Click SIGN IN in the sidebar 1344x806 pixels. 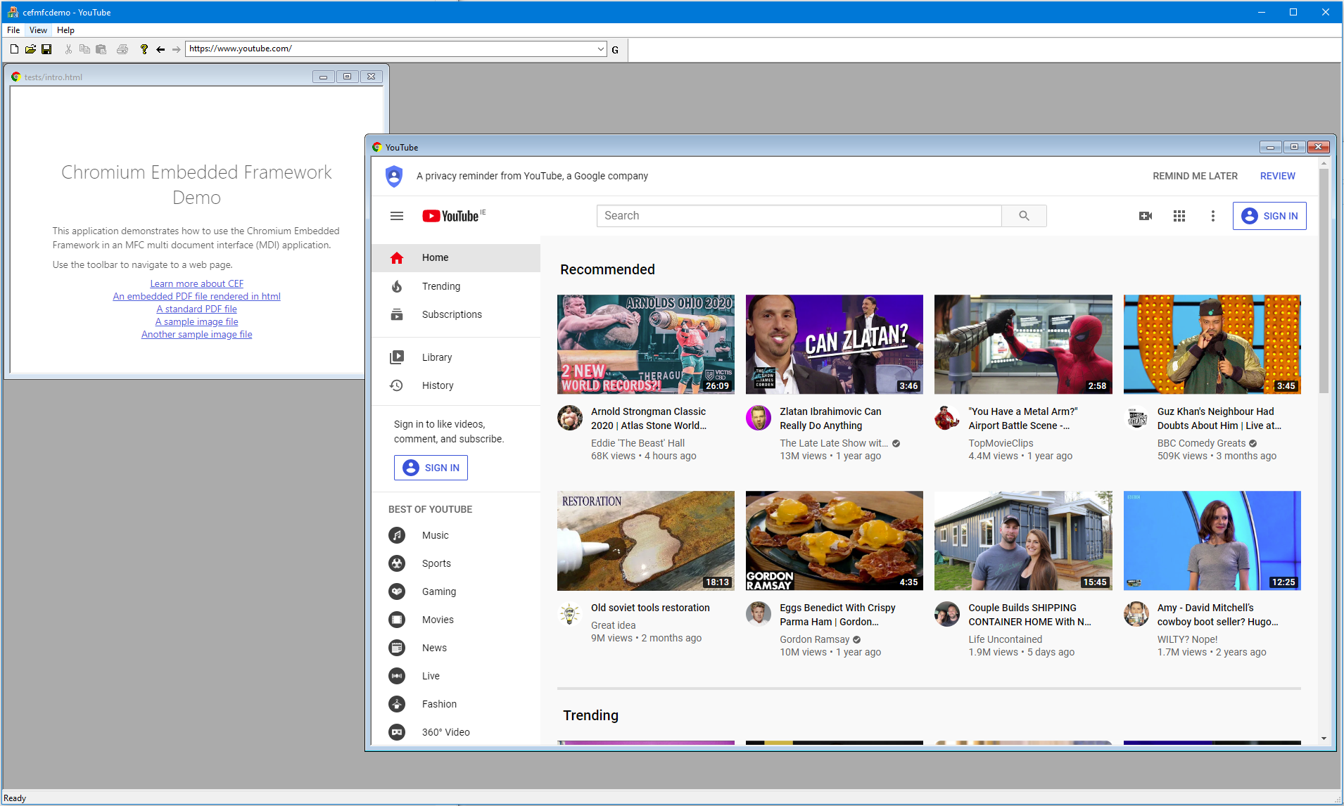pyautogui.click(x=431, y=468)
